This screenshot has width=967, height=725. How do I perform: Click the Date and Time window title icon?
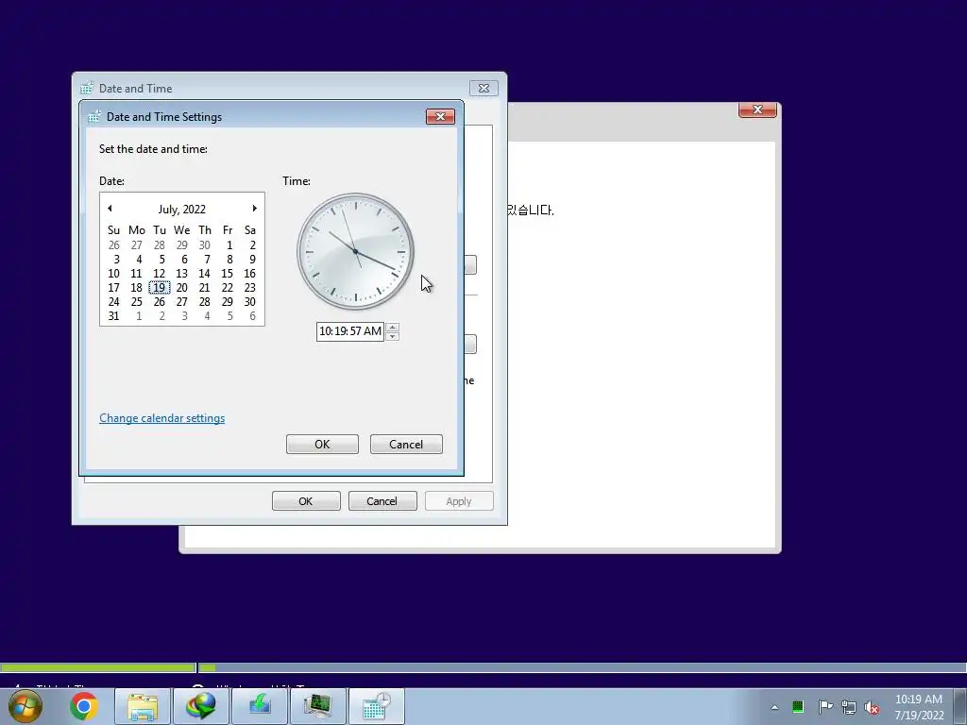pyautogui.click(x=87, y=88)
